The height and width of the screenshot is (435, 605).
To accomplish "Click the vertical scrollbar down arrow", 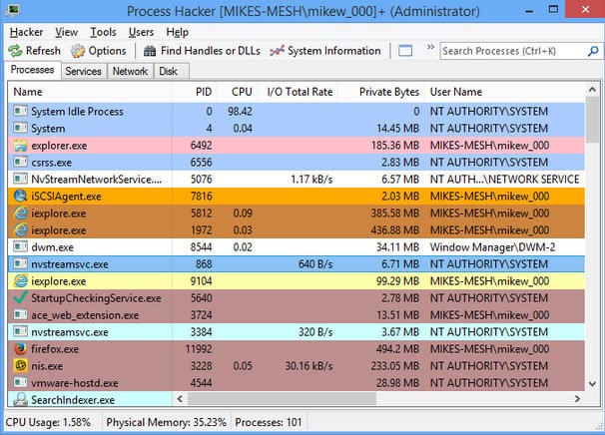I will click(592, 383).
